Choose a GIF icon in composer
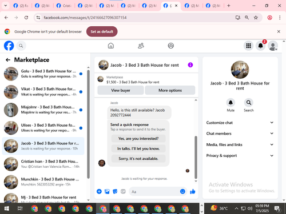This screenshot has height=214, width=286. point(123,191)
